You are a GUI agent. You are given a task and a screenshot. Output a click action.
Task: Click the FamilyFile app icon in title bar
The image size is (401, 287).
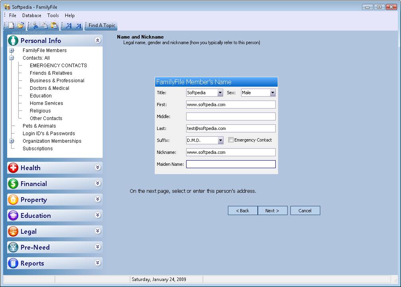coord(7,7)
